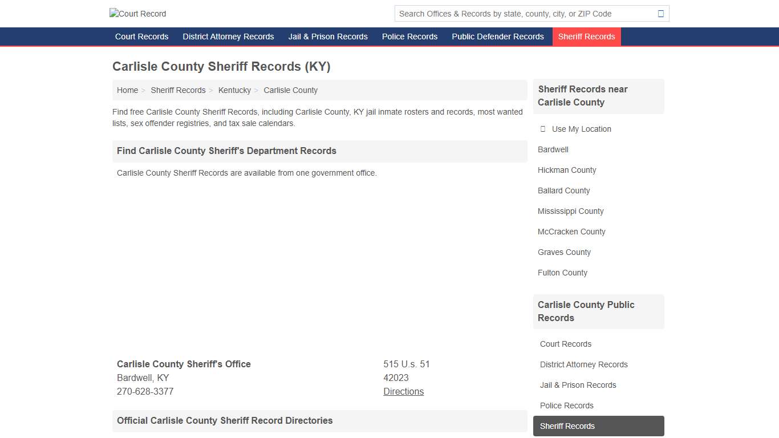Open Graves County sheriff records
Viewport: 779px width, 438px height.
564,252
